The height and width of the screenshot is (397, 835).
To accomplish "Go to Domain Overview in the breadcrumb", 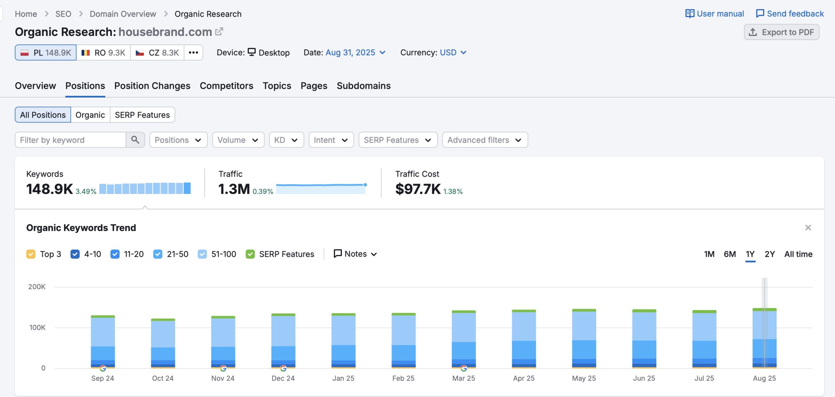I will coord(123,14).
